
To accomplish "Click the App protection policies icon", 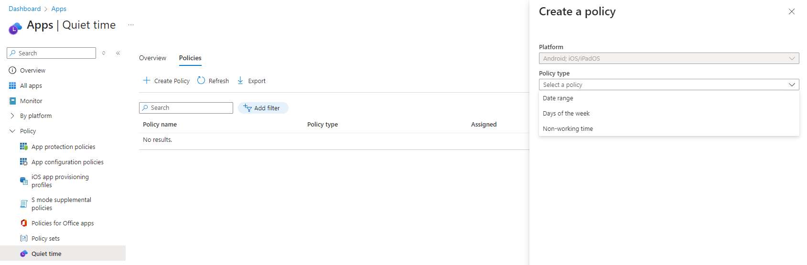I will tap(23, 147).
